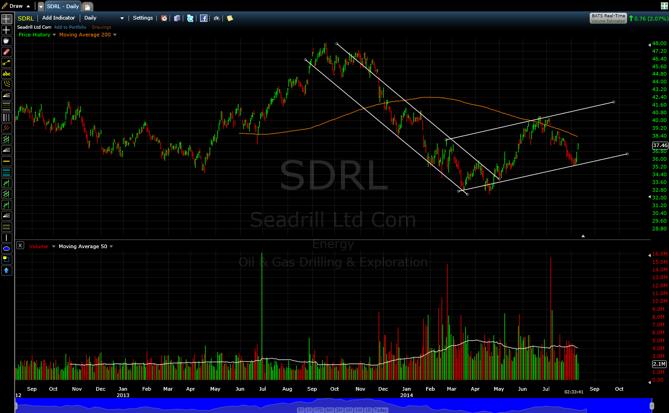
Task: Open the alarm clock price alert
Action: point(164,18)
